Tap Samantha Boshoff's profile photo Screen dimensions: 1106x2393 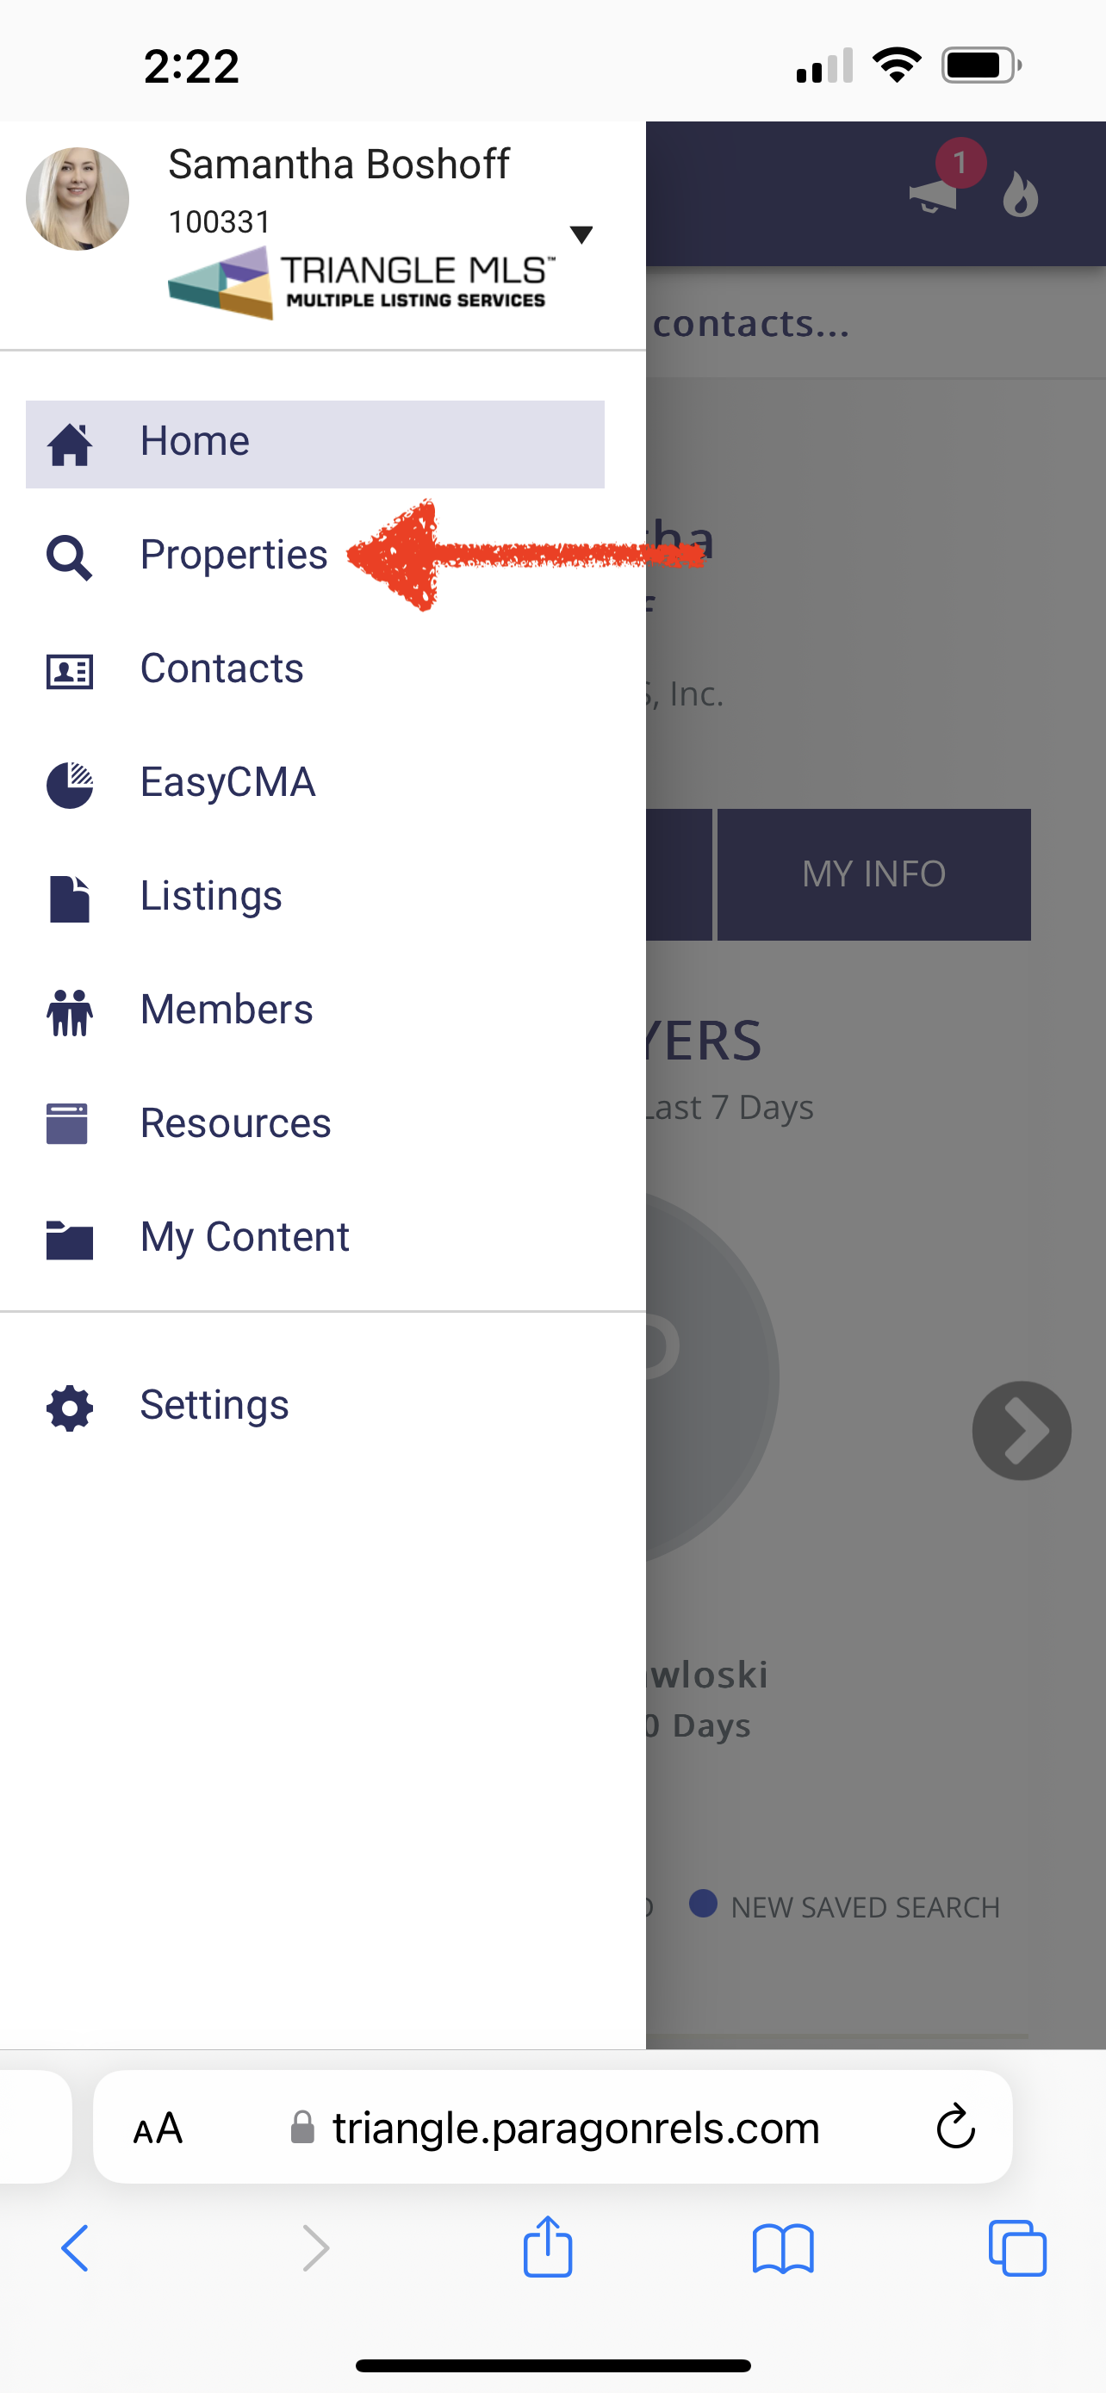tap(77, 199)
